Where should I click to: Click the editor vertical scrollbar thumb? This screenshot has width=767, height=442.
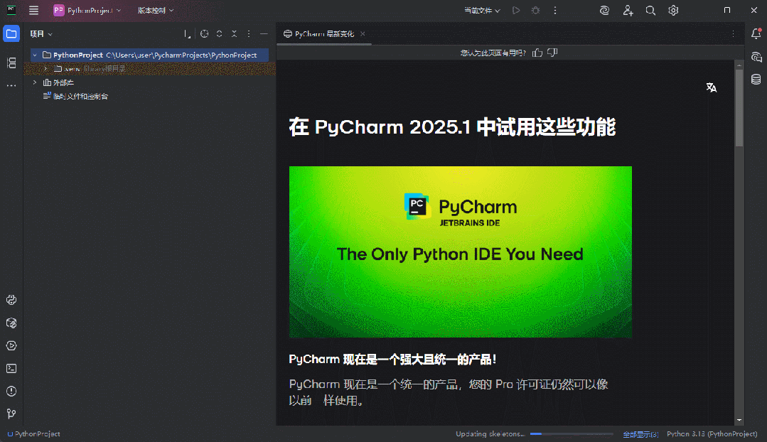click(739, 107)
